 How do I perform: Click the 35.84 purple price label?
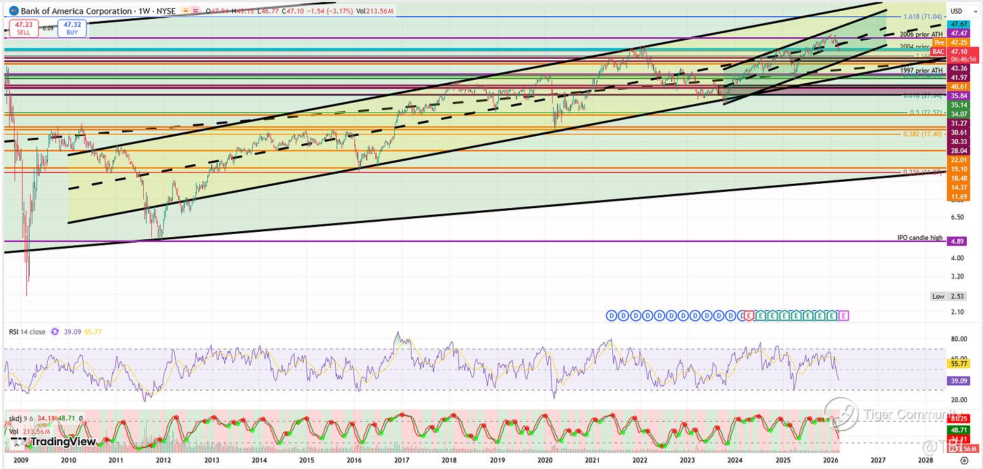[x=958, y=96]
